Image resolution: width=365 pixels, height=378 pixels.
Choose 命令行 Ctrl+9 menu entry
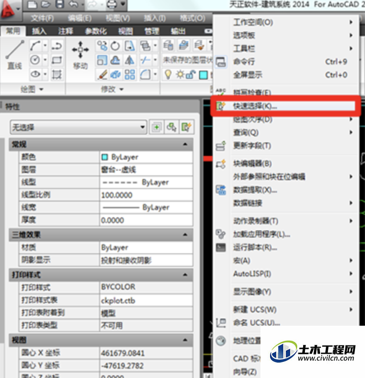[x=285, y=62]
